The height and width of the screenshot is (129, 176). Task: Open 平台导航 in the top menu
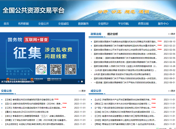click(x=123, y=24)
